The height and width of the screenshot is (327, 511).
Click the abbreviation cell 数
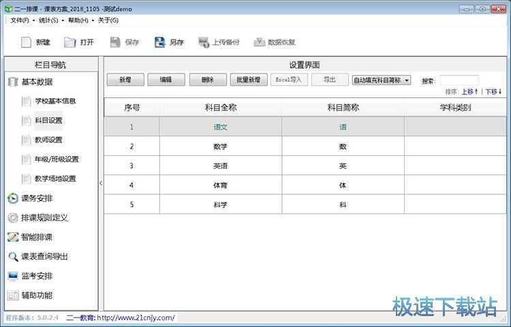(343, 146)
